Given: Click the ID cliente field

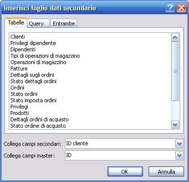Looking at the screenshot, I should (121, 143).
